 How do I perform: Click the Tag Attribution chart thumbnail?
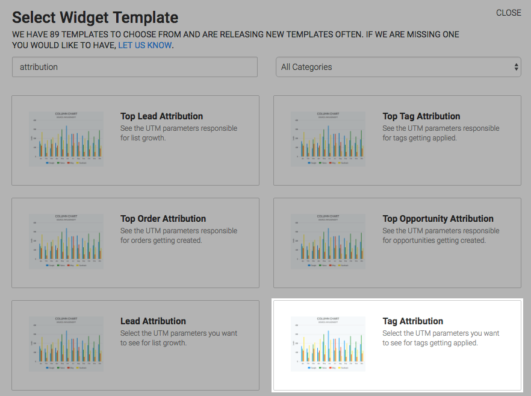[328, 344]
